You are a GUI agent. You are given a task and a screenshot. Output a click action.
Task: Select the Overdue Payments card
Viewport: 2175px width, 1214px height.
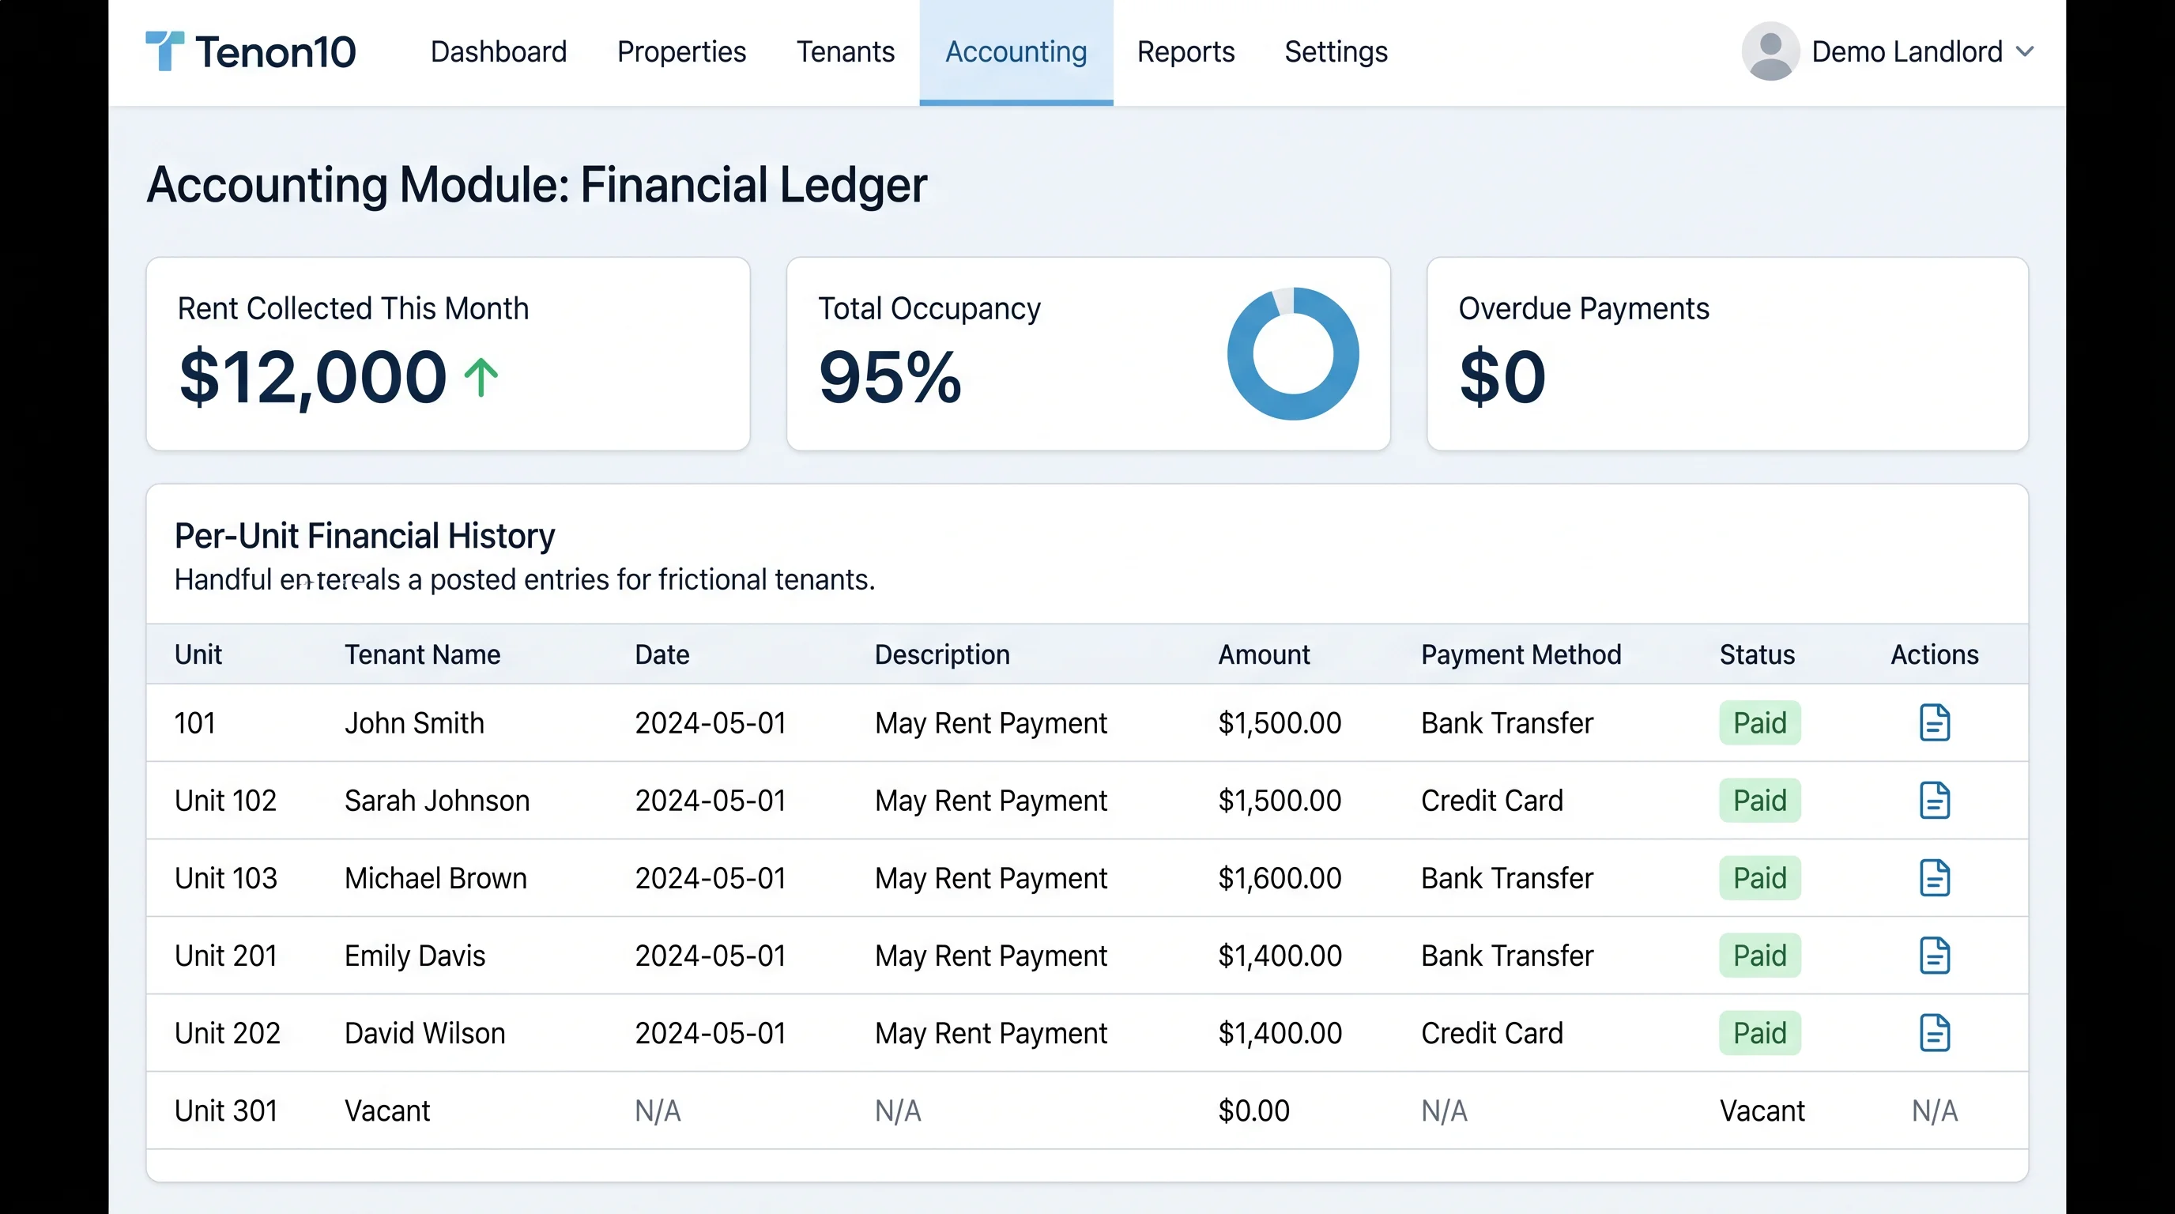(1727, 354)
